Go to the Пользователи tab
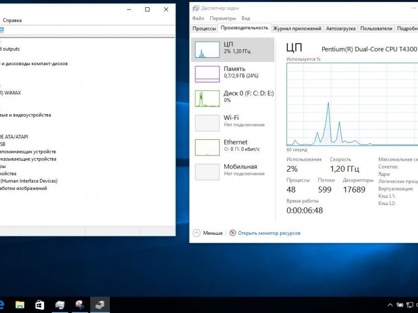The width and height of the screenshot is (418, 313). pyautogui.click(x=376, y=29)
